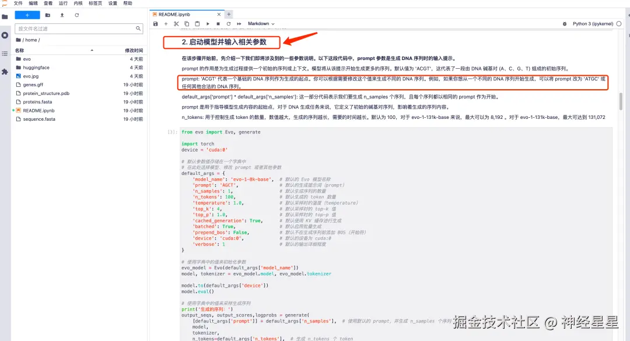The image size is (630, 341).
Task: Click the device = 'cuda:0' code line
Action: tap(205, 150)
